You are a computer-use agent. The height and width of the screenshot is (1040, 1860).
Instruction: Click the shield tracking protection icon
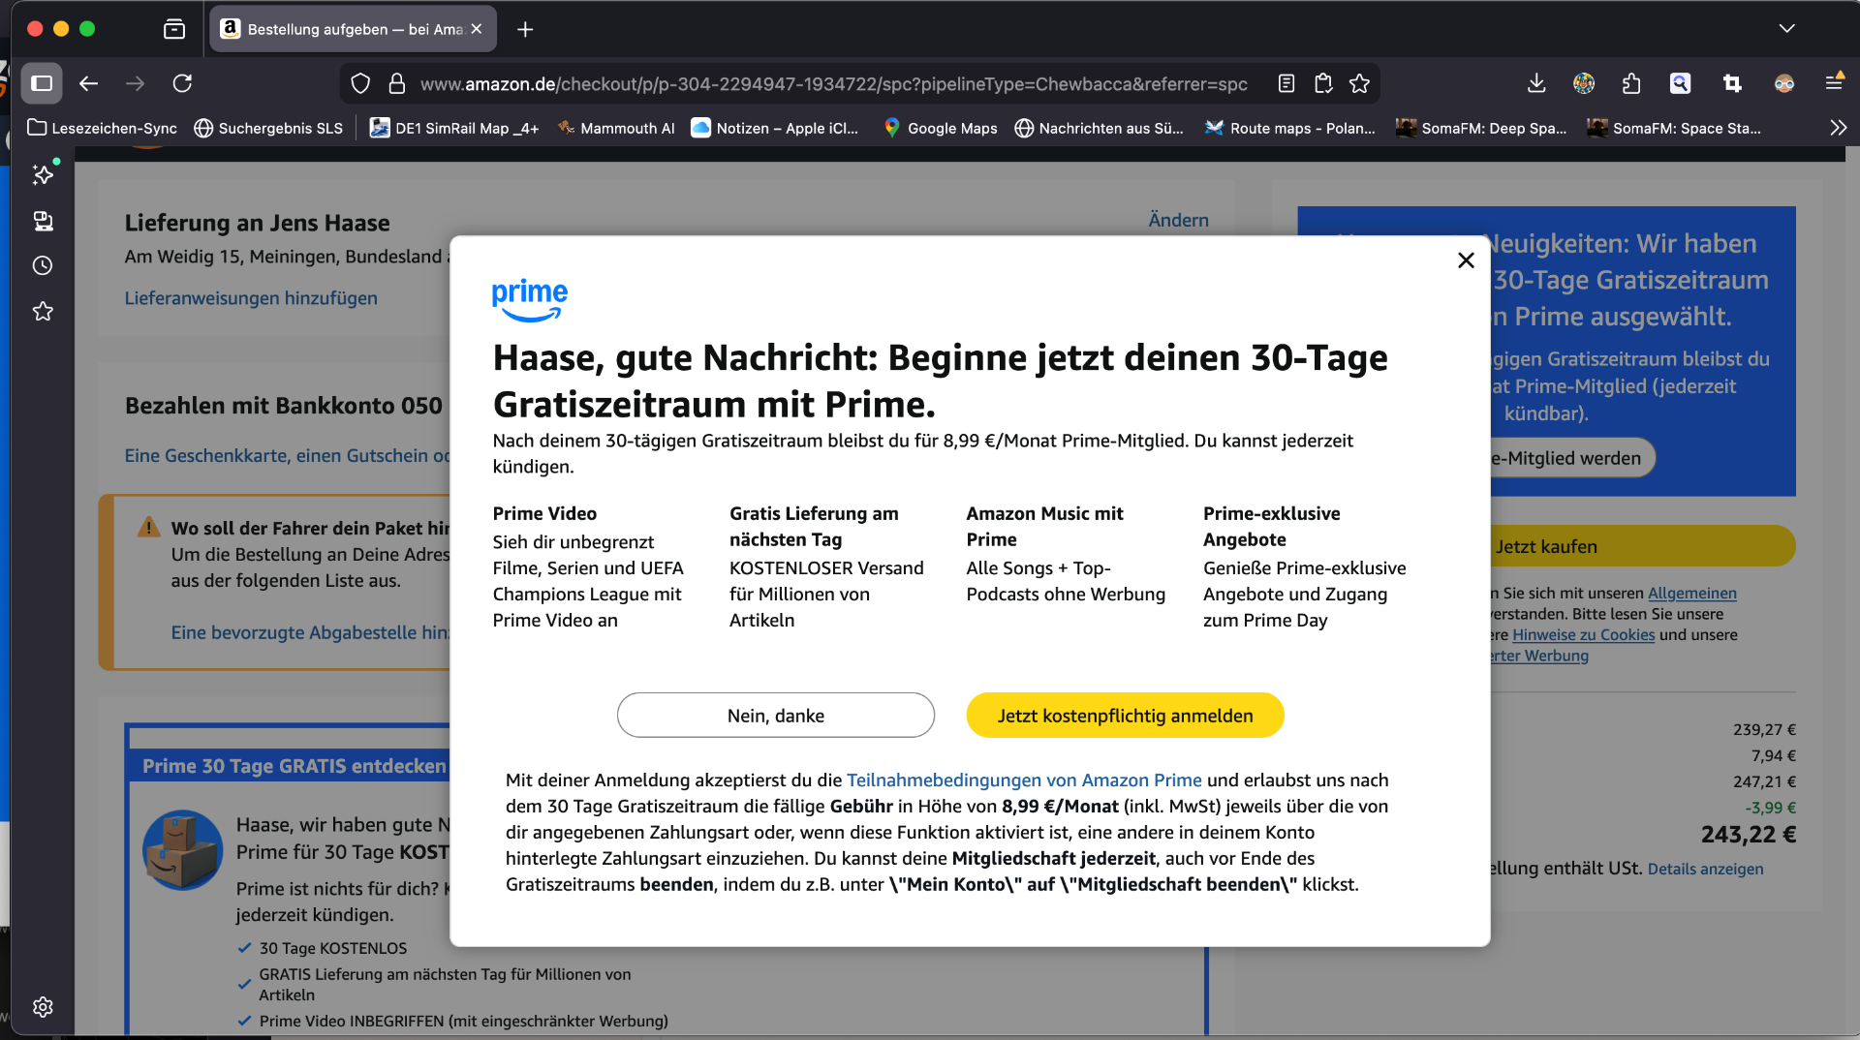360,83
